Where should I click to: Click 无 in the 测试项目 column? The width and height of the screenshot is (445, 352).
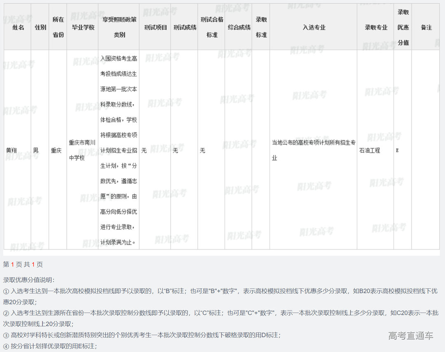click(144, 151)
